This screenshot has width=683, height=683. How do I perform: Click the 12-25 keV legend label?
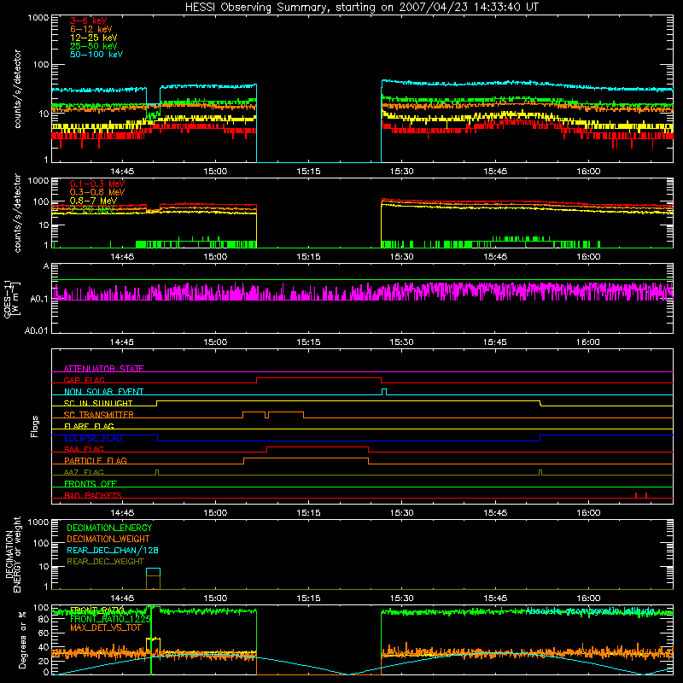[x=94, y=38]
